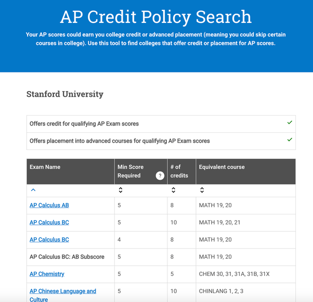
Task: Sort table using Equivalent course sort arrows
Action: click(202, 191)
